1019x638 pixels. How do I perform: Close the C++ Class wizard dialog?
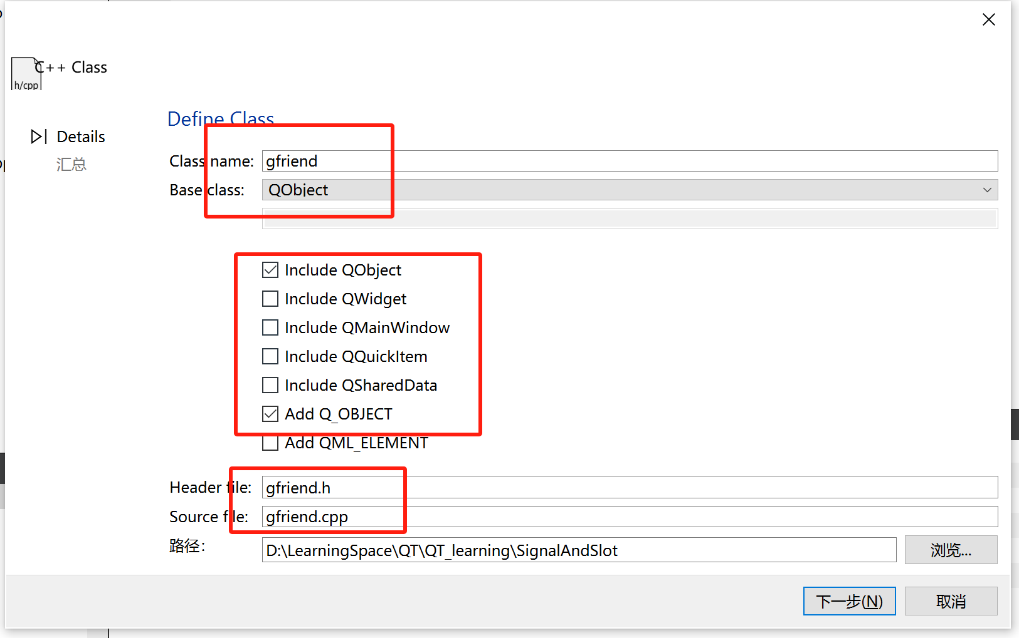(x=989, y=19)
